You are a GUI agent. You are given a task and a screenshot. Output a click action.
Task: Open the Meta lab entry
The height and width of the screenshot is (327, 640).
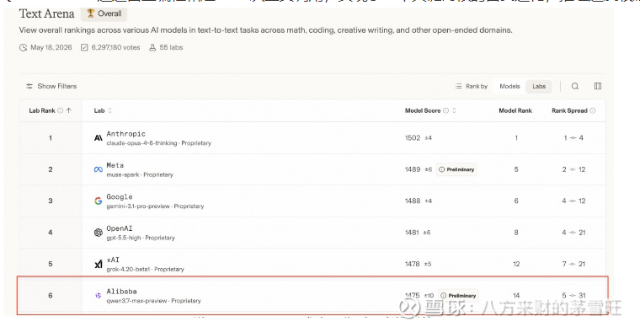coord(115,165)
